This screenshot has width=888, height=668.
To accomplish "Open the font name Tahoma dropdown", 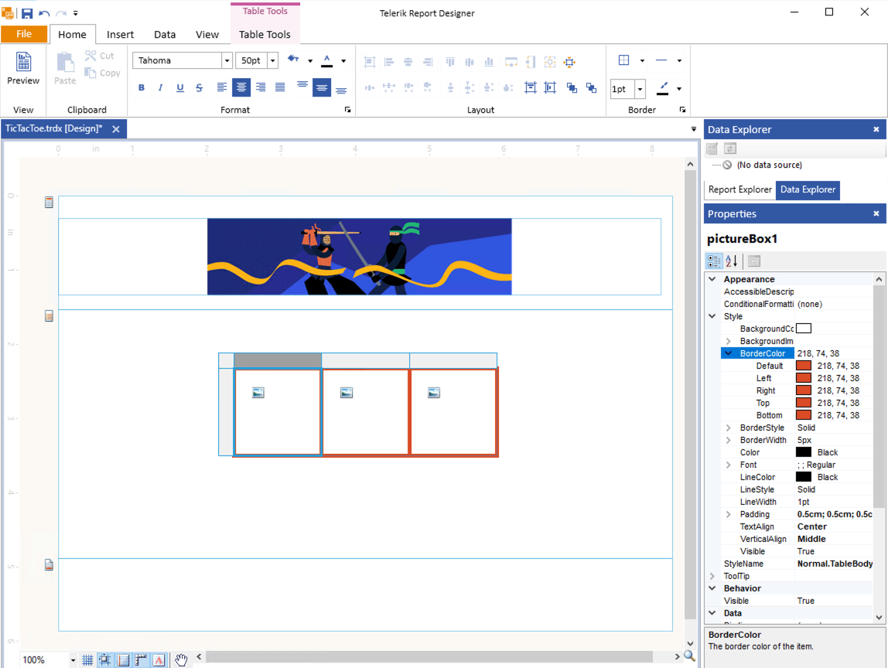I will point(227,60).
